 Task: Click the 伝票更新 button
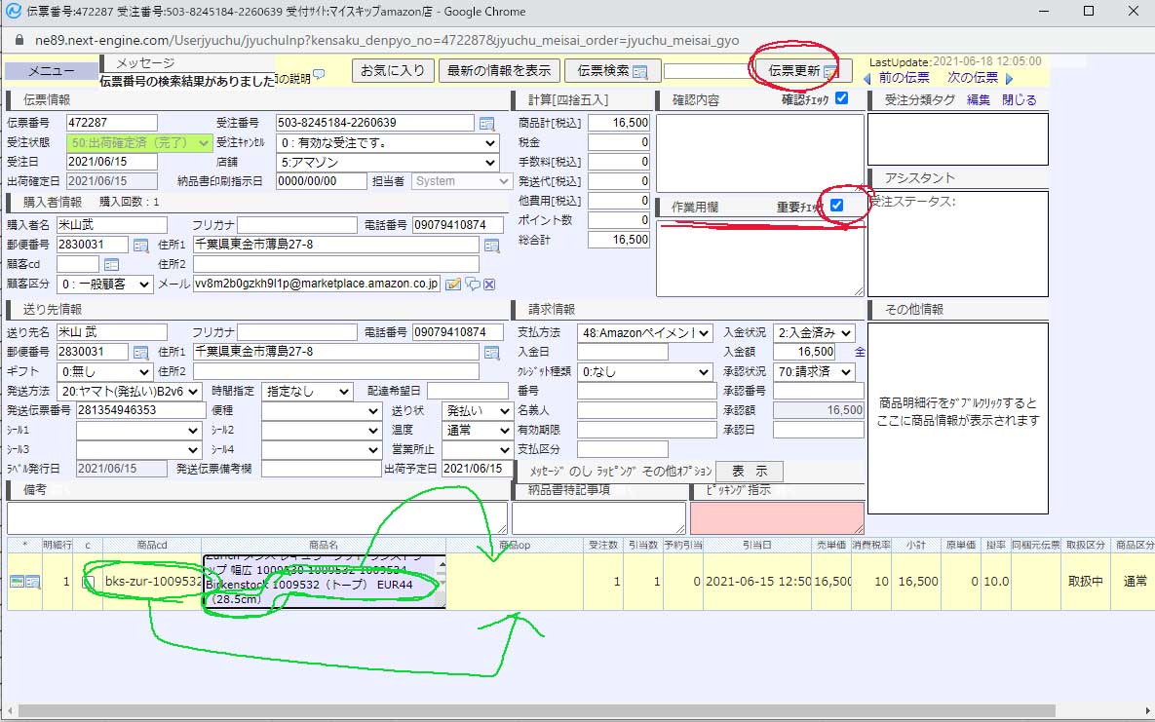(x=802, y=71)
